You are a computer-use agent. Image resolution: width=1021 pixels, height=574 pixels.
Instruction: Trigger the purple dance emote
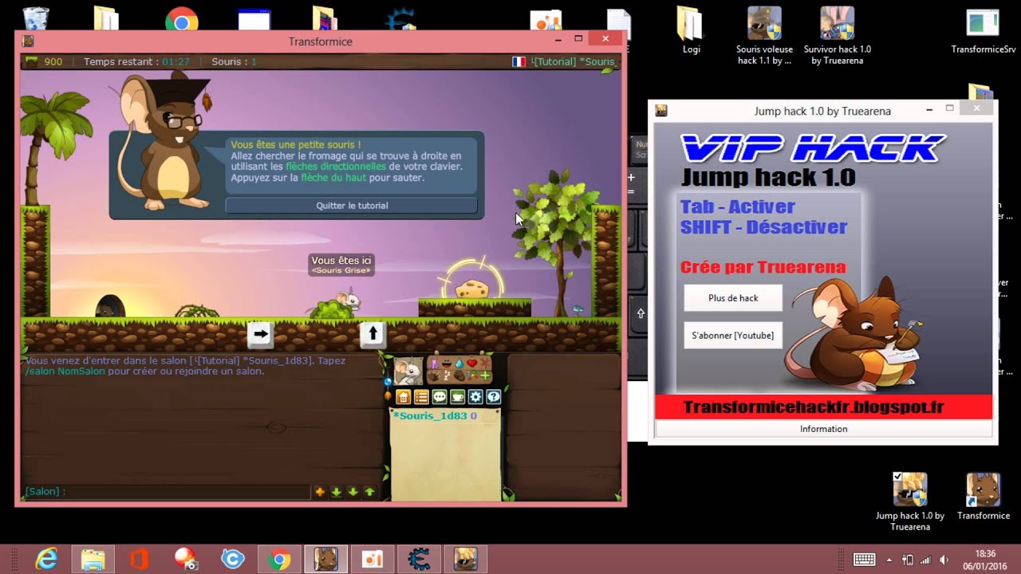click(434, 364)
